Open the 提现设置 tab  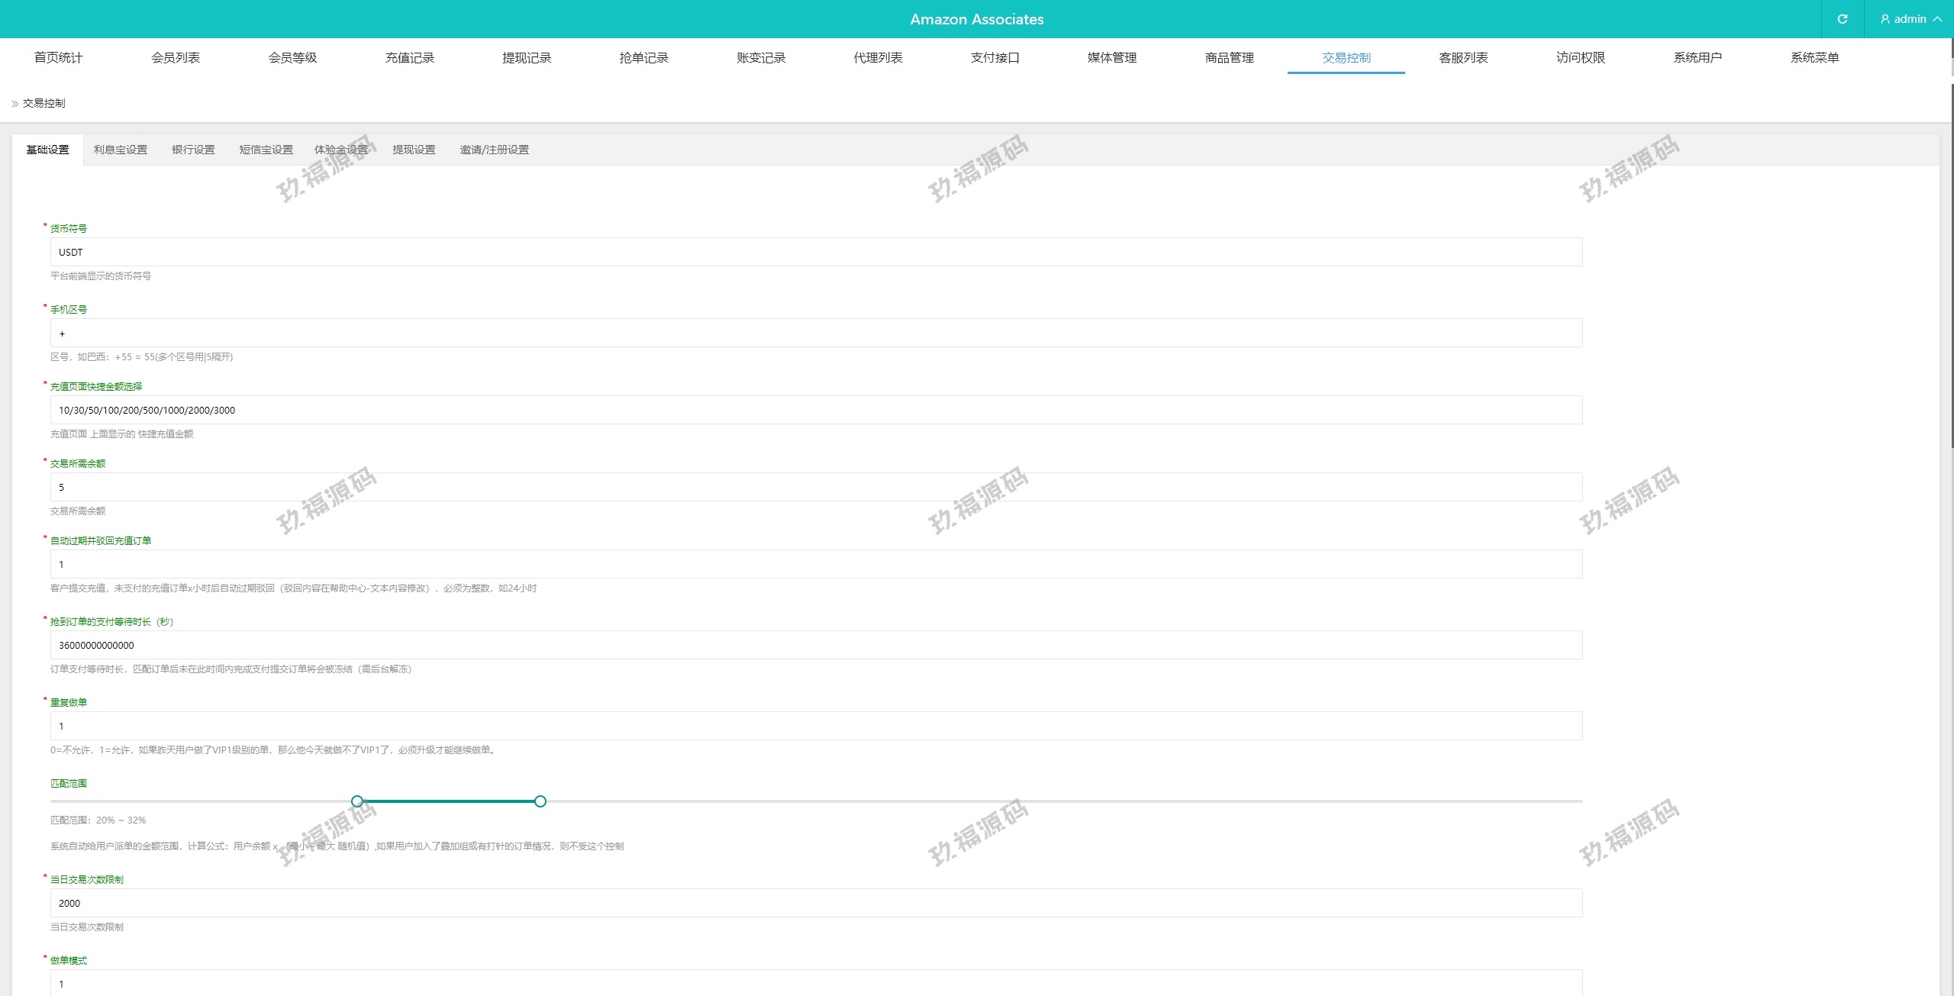[x=414, y=150]
